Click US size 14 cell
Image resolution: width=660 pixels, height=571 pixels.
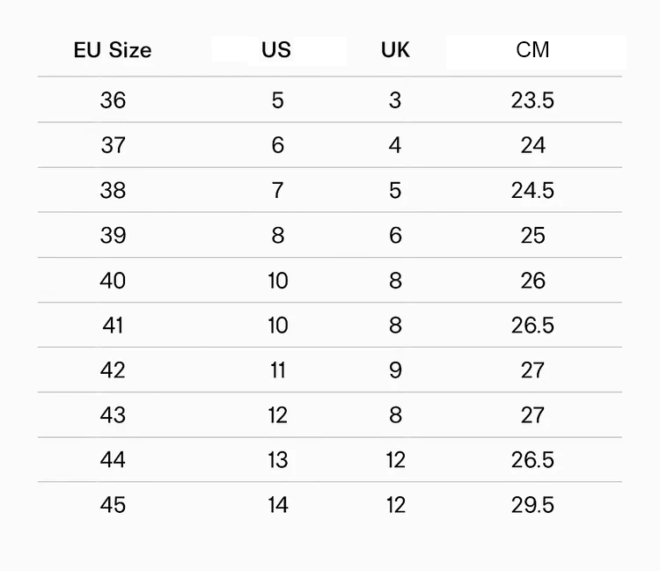(x=278, y=504)
